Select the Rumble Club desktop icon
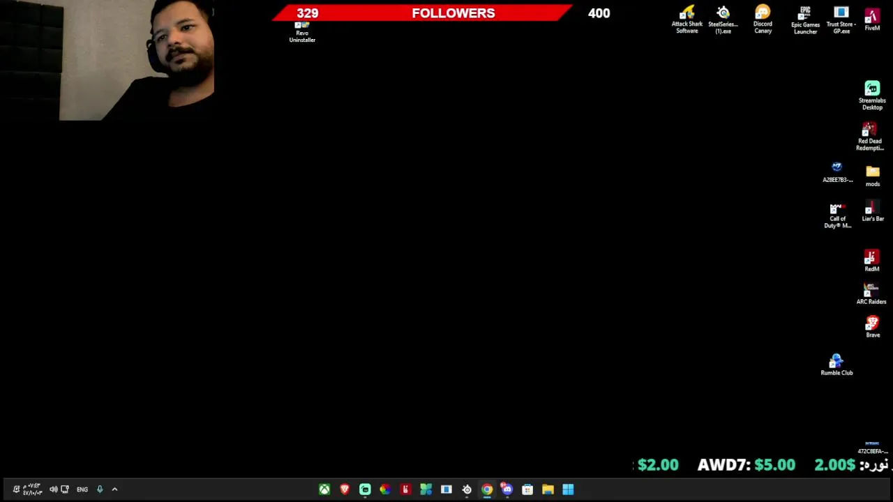The width and height of the screenshot is (893, 502). (x=836, y=364)
